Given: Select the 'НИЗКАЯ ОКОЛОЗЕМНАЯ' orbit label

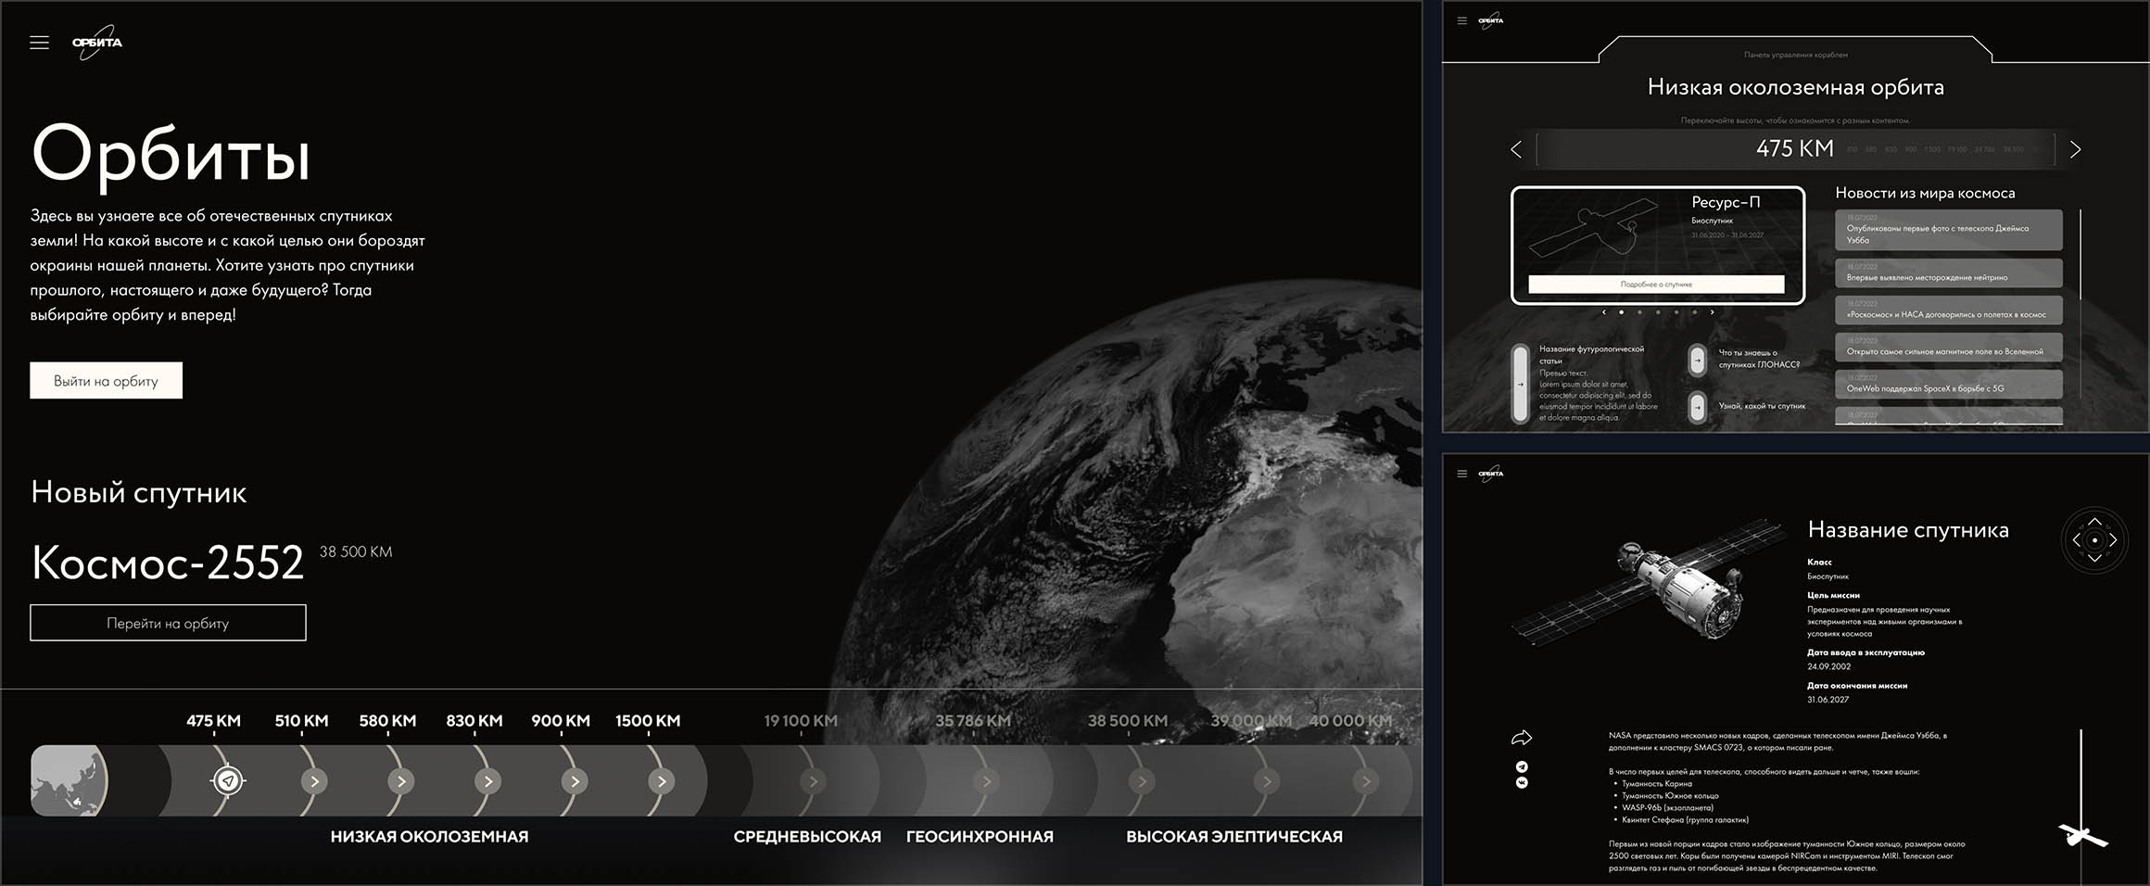Looking at the screenshot, I should tap(429, 837).
